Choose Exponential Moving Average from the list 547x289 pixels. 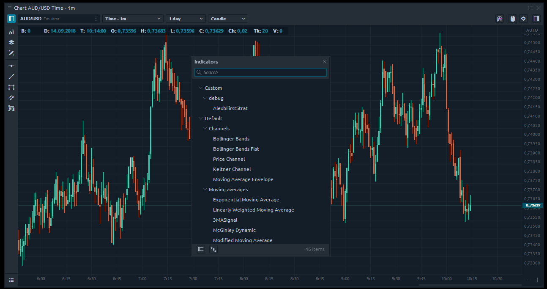click(x=246, y=200)
